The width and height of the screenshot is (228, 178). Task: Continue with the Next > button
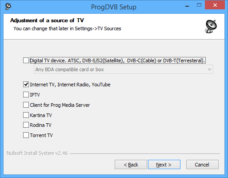tap(164, 165)
